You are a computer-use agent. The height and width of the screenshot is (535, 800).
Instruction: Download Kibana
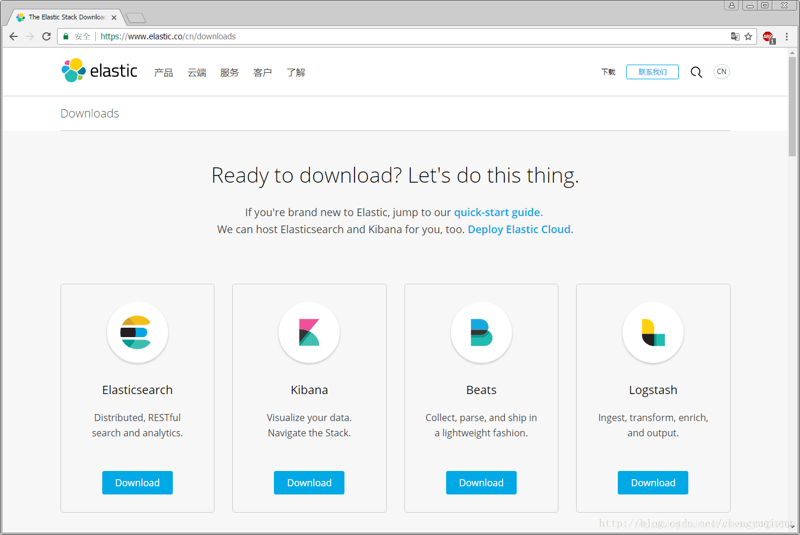pyautogui.click(x=309, y=483)
